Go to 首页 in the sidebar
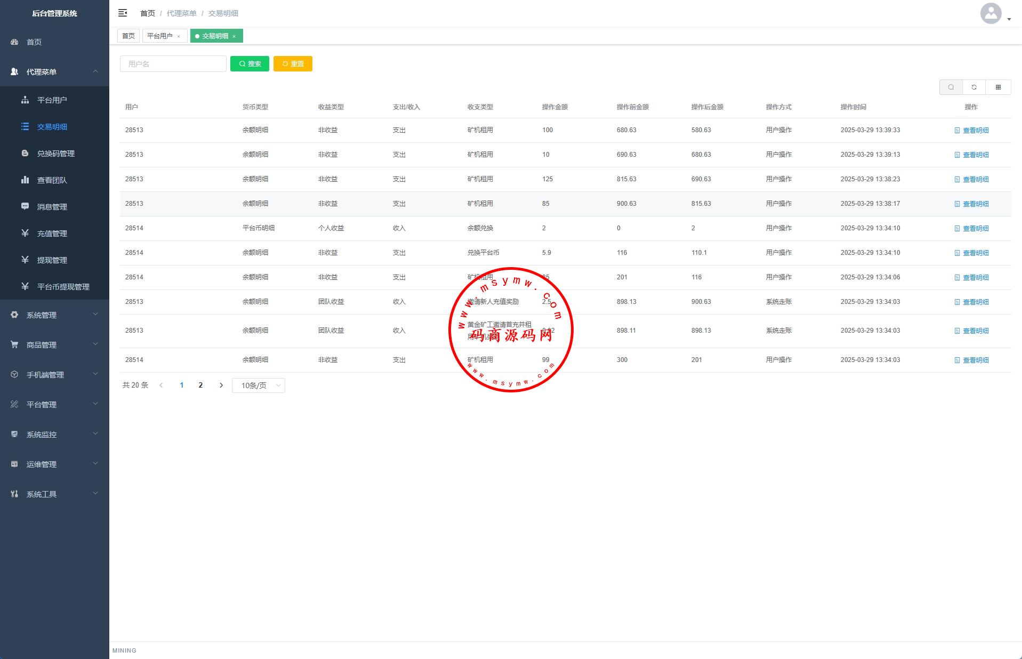Screen dimensions: 1022x659 pos(54,42)
